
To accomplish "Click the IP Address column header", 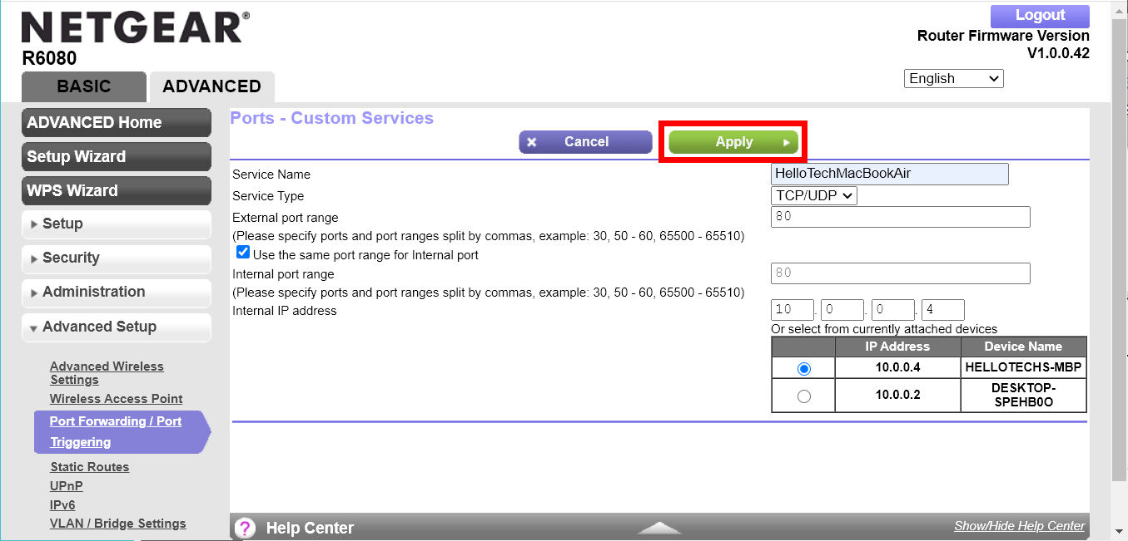I will (897, 347).
